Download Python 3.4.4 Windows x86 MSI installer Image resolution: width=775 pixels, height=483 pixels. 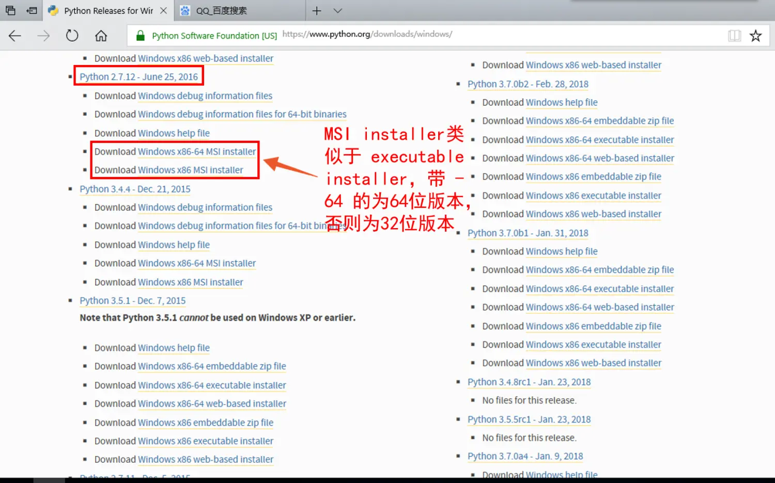click(191, 282)
